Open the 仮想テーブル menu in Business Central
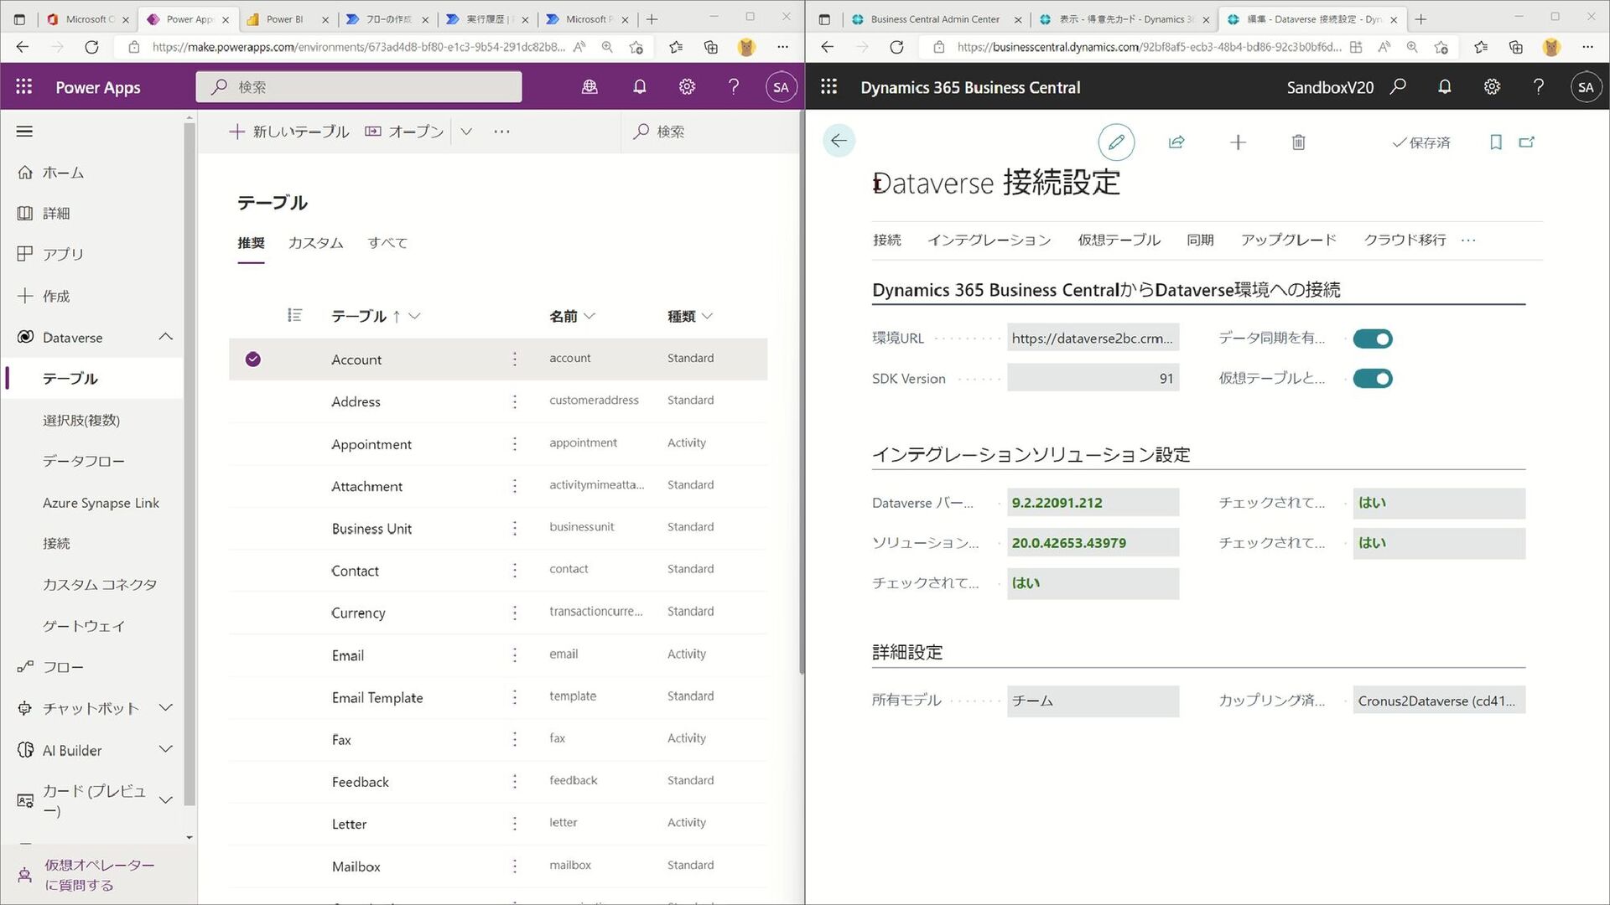Viewport: 1610px width, 905px height. pyautogui.click(x=1119, y=240)
